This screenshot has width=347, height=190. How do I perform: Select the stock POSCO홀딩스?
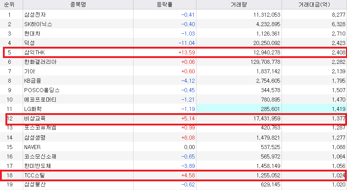point(42,90)
